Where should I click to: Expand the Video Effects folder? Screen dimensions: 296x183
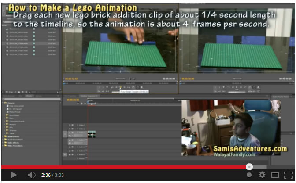12,143
